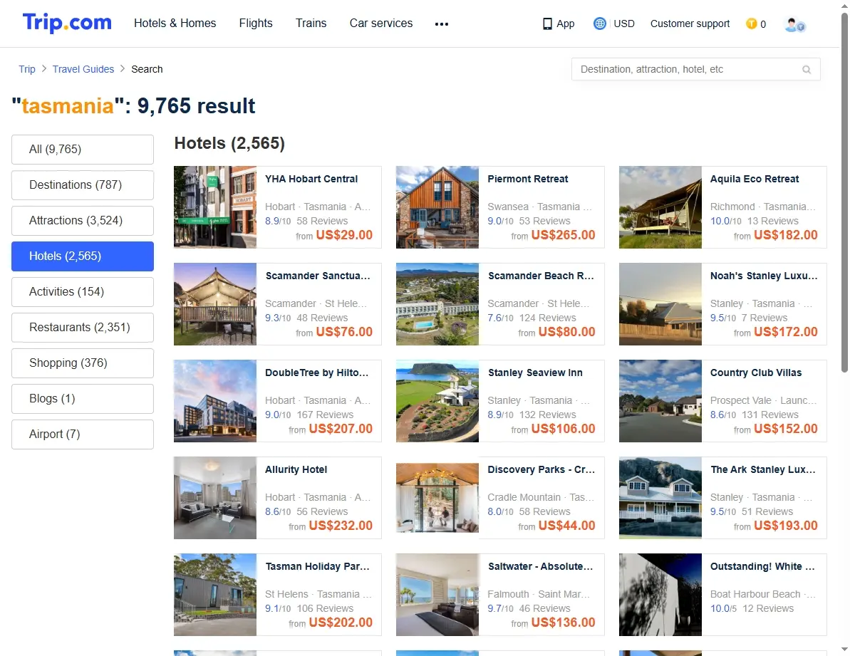Select the Shopping (376) filter
The width and height of the screenshot is (850, 656).
(83, 363)
